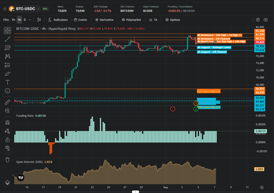
Task: Click the BITCOIN-USDC 4h Hyperliquid Perp title
Action: pos(46,29)
